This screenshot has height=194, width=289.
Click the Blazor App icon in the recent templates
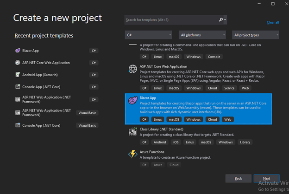pyautogui.click(x=18, y=51)
